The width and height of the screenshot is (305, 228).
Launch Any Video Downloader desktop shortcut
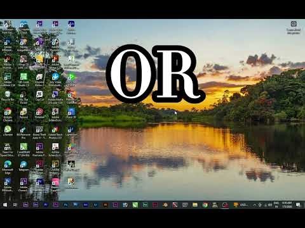[x=55, y=80]
